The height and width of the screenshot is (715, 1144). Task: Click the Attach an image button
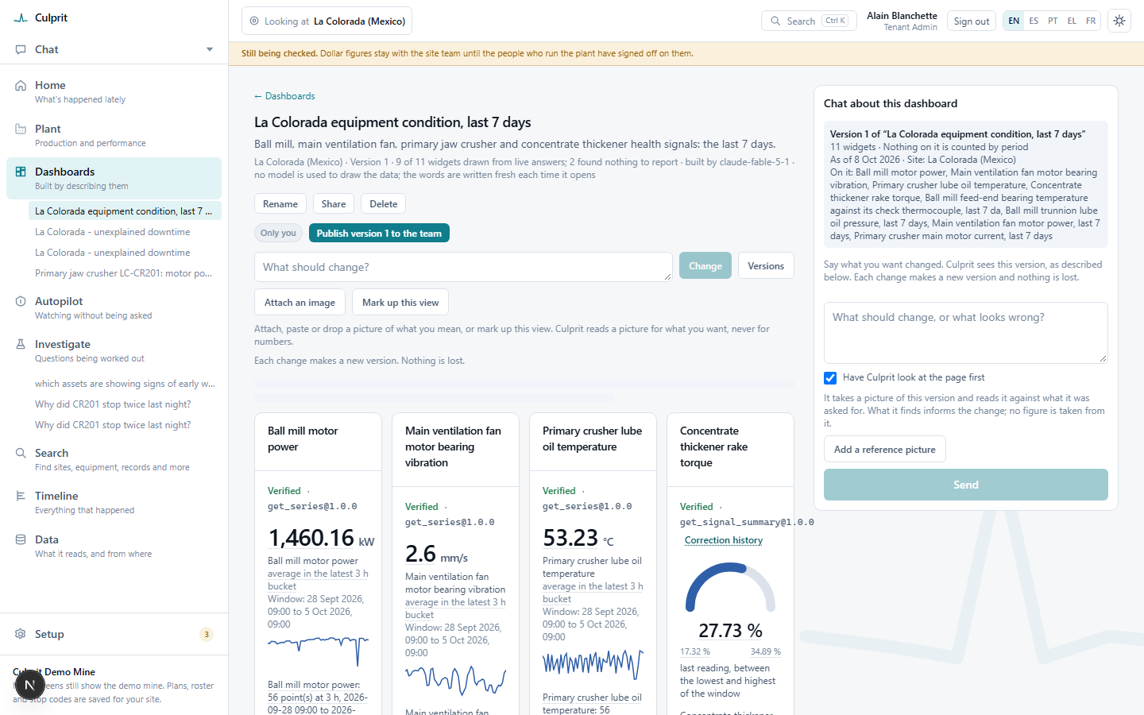tap(300, 303)
